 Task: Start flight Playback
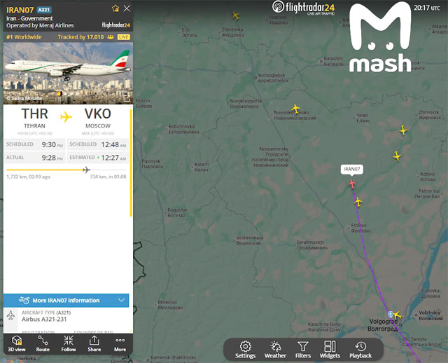pyautogui.click(x=360, y=350)
